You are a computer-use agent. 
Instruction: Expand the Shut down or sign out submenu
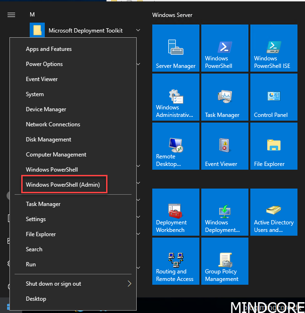click(129, 284)
